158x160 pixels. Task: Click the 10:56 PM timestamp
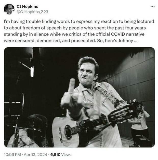(x=12, y=154)
